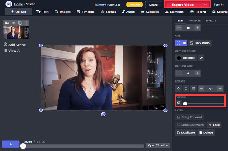228x151 pixels.
Task: Open the Scenes tool
Action: point(108,12)
